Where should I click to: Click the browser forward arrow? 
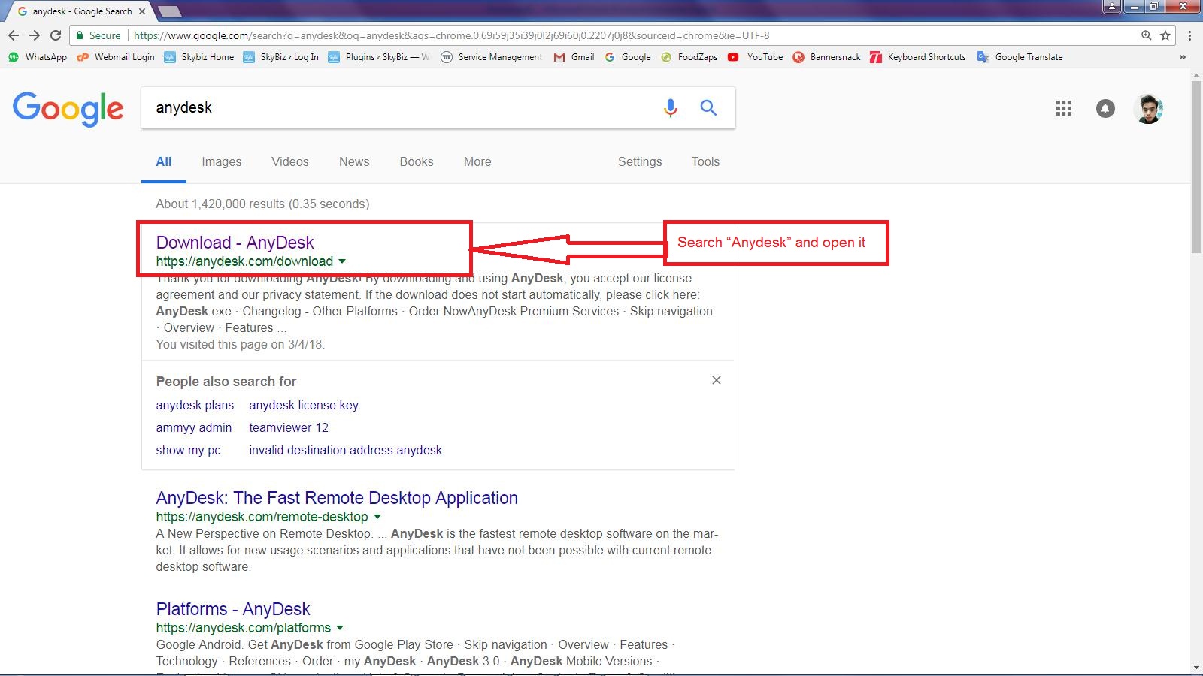click(34, 35)
